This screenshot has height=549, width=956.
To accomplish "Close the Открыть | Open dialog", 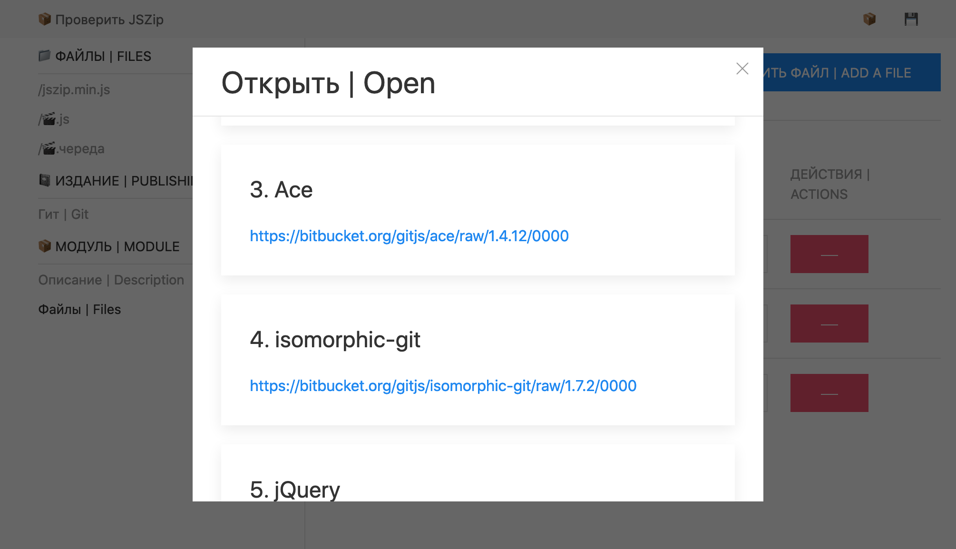I will tap(742, 69).
